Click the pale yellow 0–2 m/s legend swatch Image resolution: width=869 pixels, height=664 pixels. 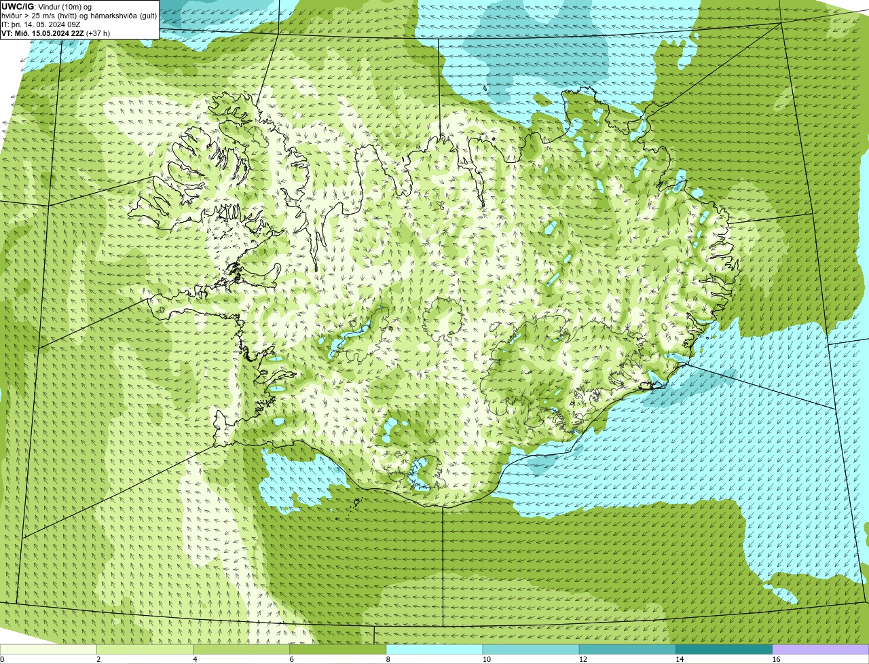tap(48, 649)
